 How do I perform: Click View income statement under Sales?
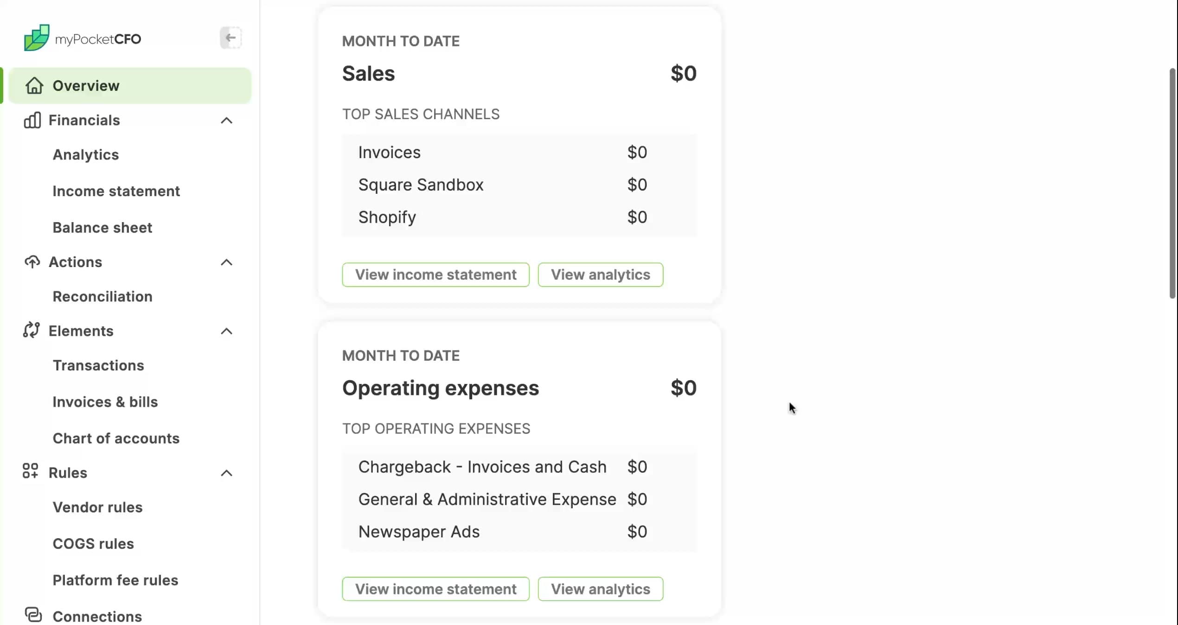coord(435,274)
